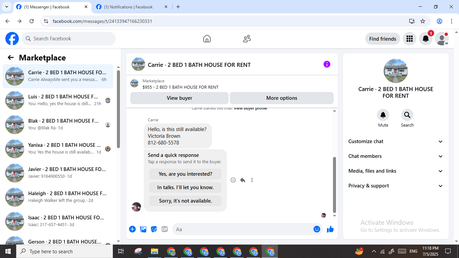Image resolution: width=459 pixels, height=258 pixels.
Task: Click the More options button
Action: 282,98
